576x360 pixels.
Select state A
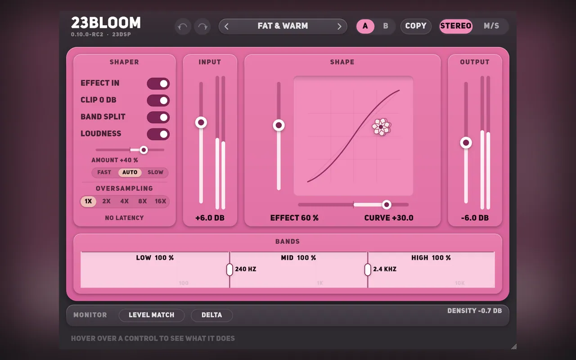[365, 26]
